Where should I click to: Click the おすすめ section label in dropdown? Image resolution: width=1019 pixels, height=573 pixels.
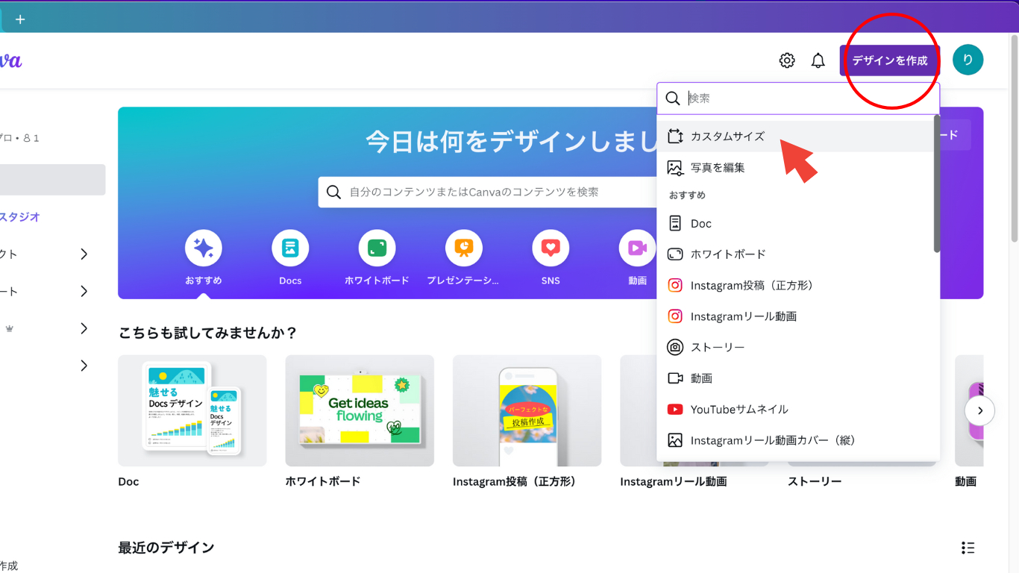pos(687,195)
